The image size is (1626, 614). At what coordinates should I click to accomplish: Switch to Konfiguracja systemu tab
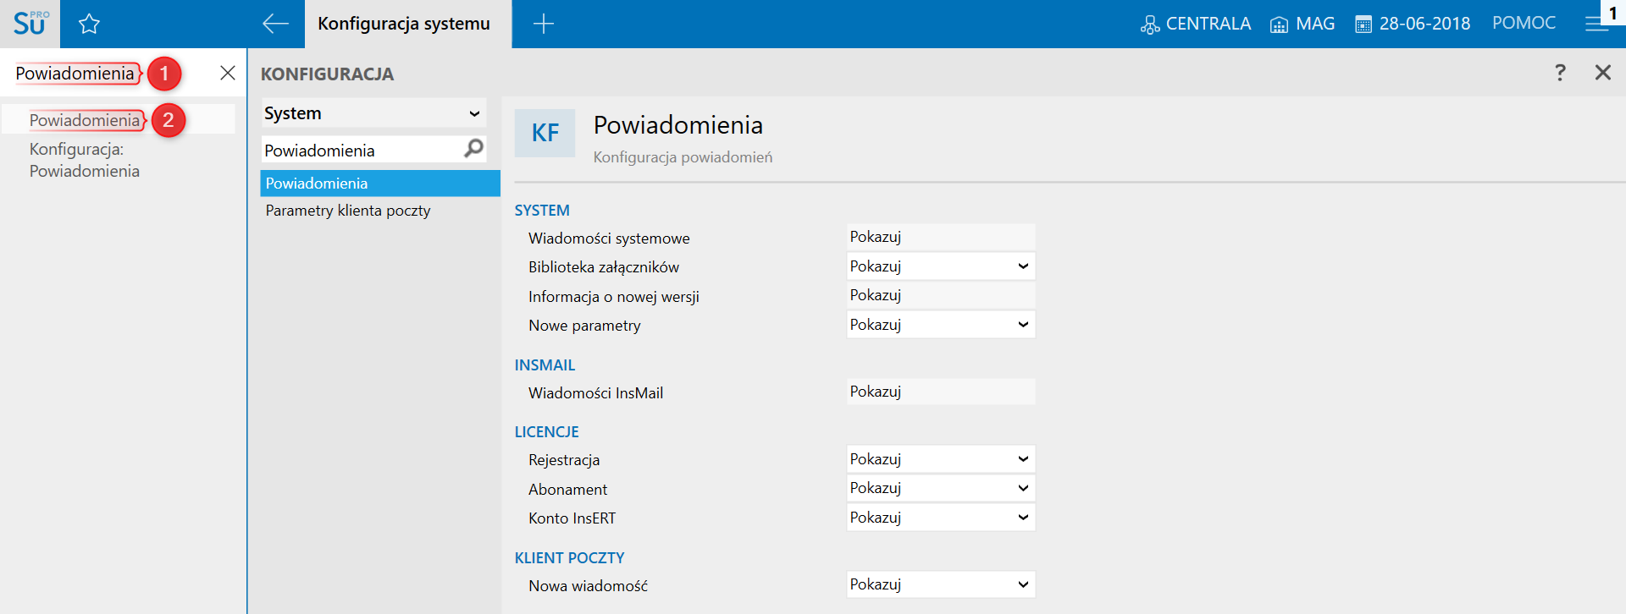(x=404, y=24)
